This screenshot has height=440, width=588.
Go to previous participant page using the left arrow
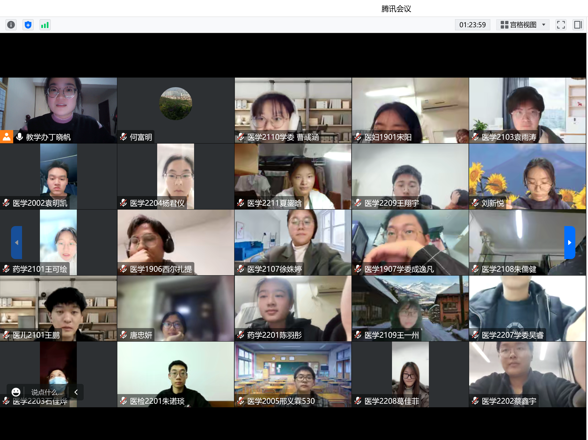(x=17, y=242)
